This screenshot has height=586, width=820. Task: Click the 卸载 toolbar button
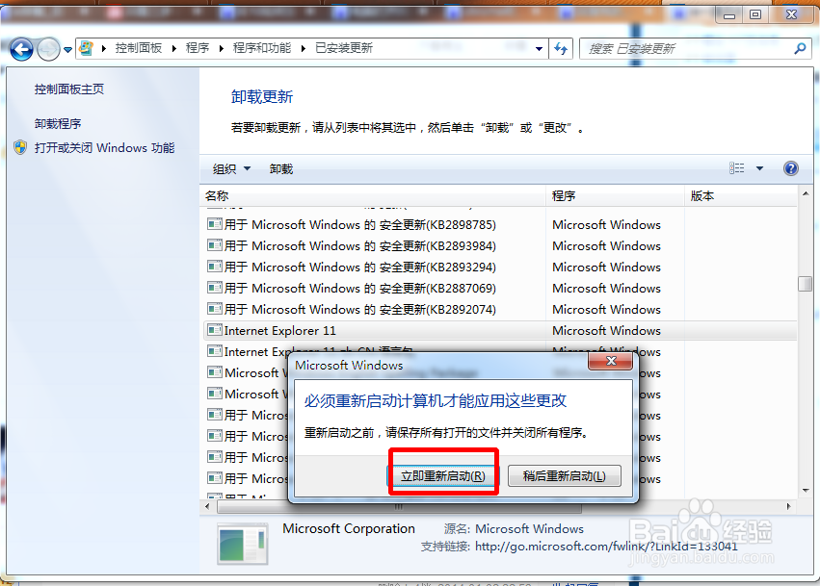point(281,168)
